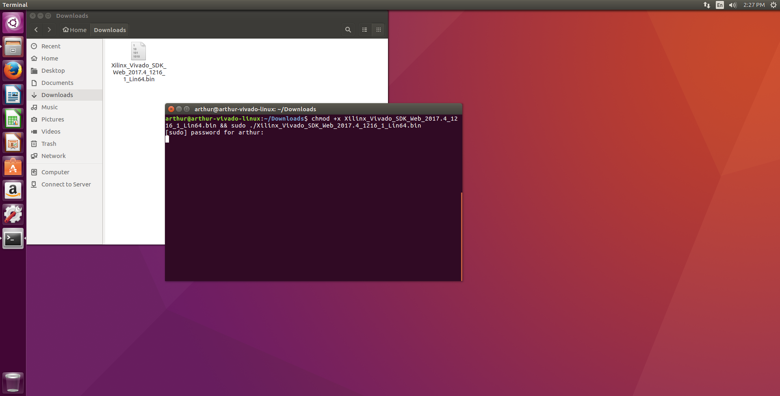780x396 pixels.
Task: Click the terminal scrollbar
Action: click(x=461, y=236)
